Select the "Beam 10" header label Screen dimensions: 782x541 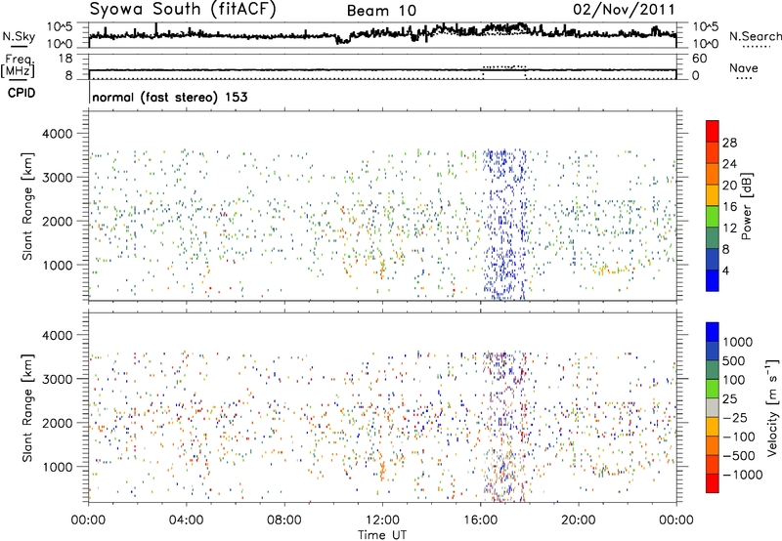381,11
